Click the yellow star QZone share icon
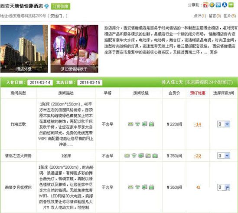The image size is (238, 213). 212,5
